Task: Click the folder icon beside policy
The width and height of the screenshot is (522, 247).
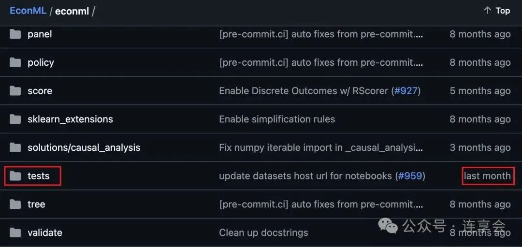Action: tap(15, 62)
